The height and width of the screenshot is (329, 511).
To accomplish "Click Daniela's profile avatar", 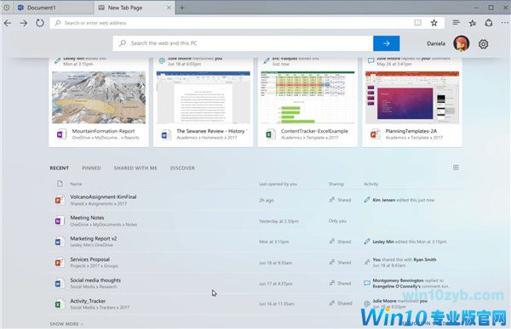I will pyautogui.click(x=461, y=43).
